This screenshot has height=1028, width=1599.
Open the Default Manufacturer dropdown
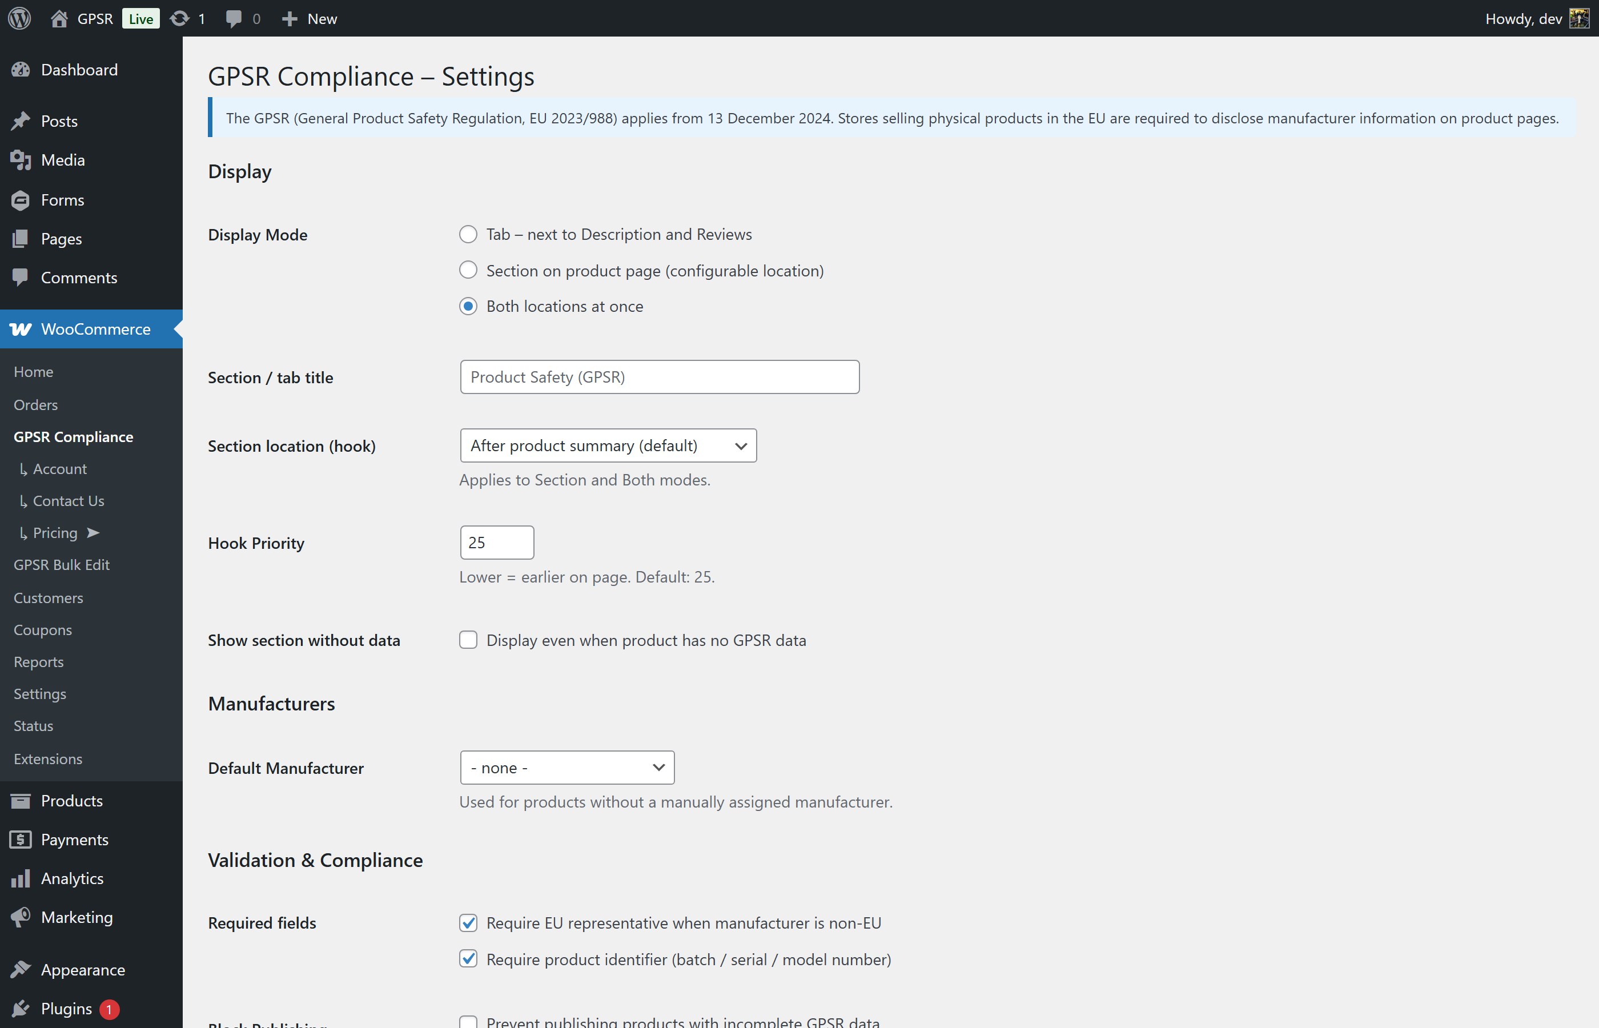coord(567,767)
